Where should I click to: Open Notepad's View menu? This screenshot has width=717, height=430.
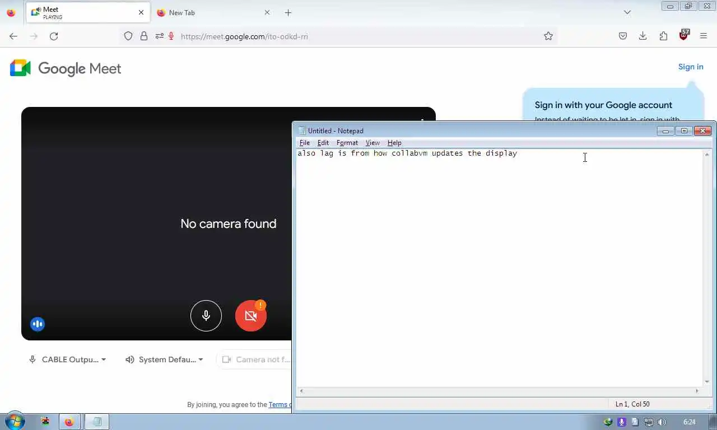(x=373, y=143)
